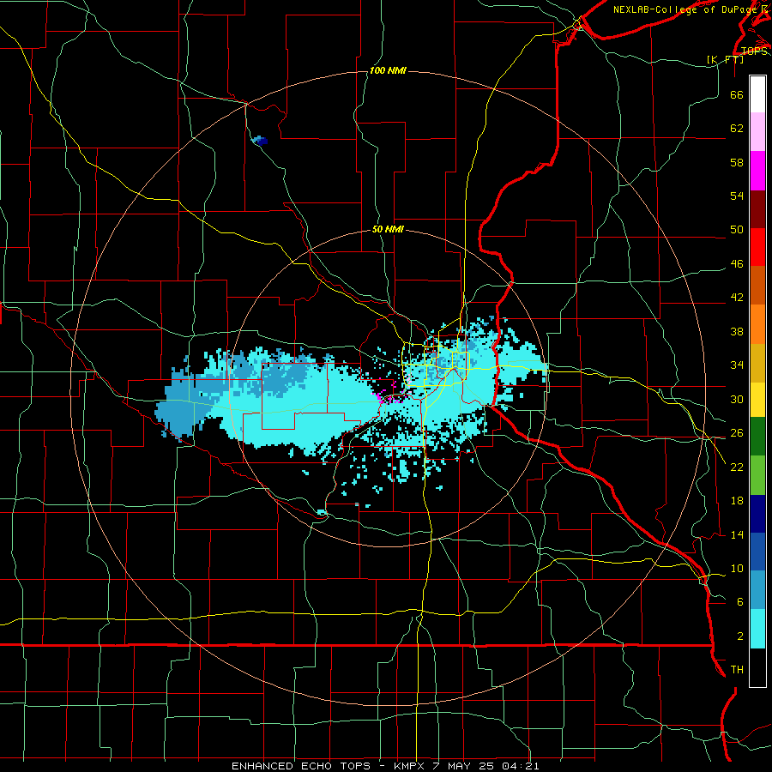Click the KMPX radar site identifier
The width and height of the screenshot is (772, 772).
point(410,766)
